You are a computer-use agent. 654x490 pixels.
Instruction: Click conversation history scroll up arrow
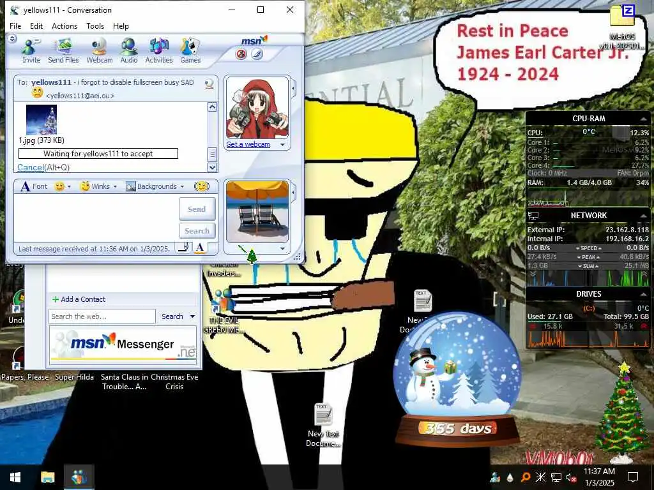pos(212,107)
